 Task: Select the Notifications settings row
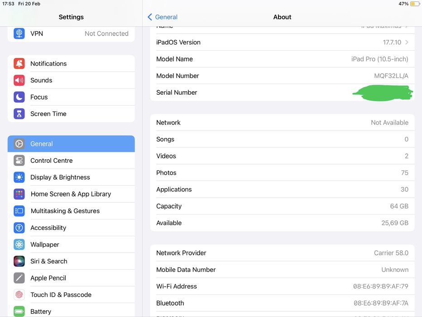coord(71,63)
